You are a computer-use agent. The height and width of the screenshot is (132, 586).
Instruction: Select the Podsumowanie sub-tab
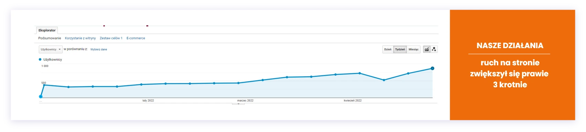pos(50,38)
